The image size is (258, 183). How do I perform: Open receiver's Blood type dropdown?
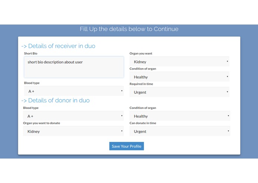(74, 91)
